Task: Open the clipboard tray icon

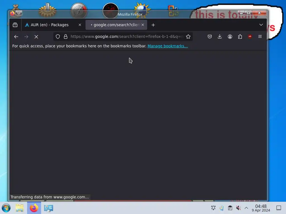Action: pos(230,208)
